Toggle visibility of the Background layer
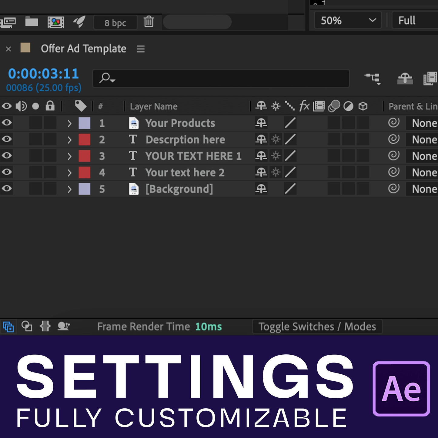Viewport: 438px width, 438px height. [x=7, y=189]
